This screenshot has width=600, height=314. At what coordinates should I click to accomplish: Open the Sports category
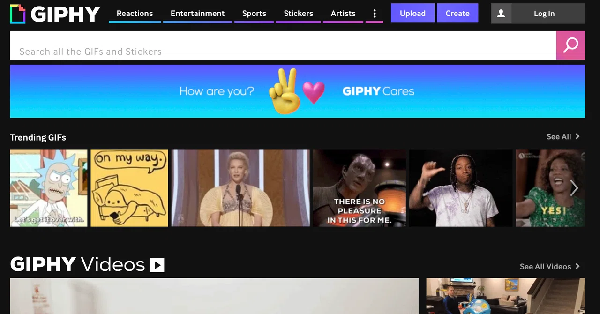pyautogui.click(x=254, y=14)
